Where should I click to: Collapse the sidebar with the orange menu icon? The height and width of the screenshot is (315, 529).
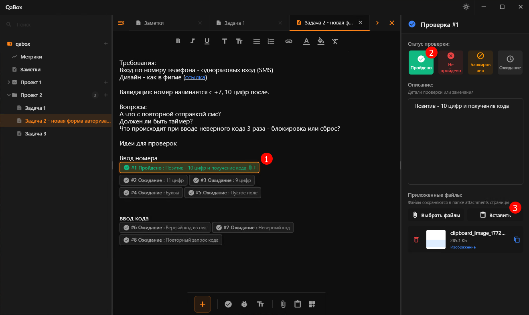[121, 23]
